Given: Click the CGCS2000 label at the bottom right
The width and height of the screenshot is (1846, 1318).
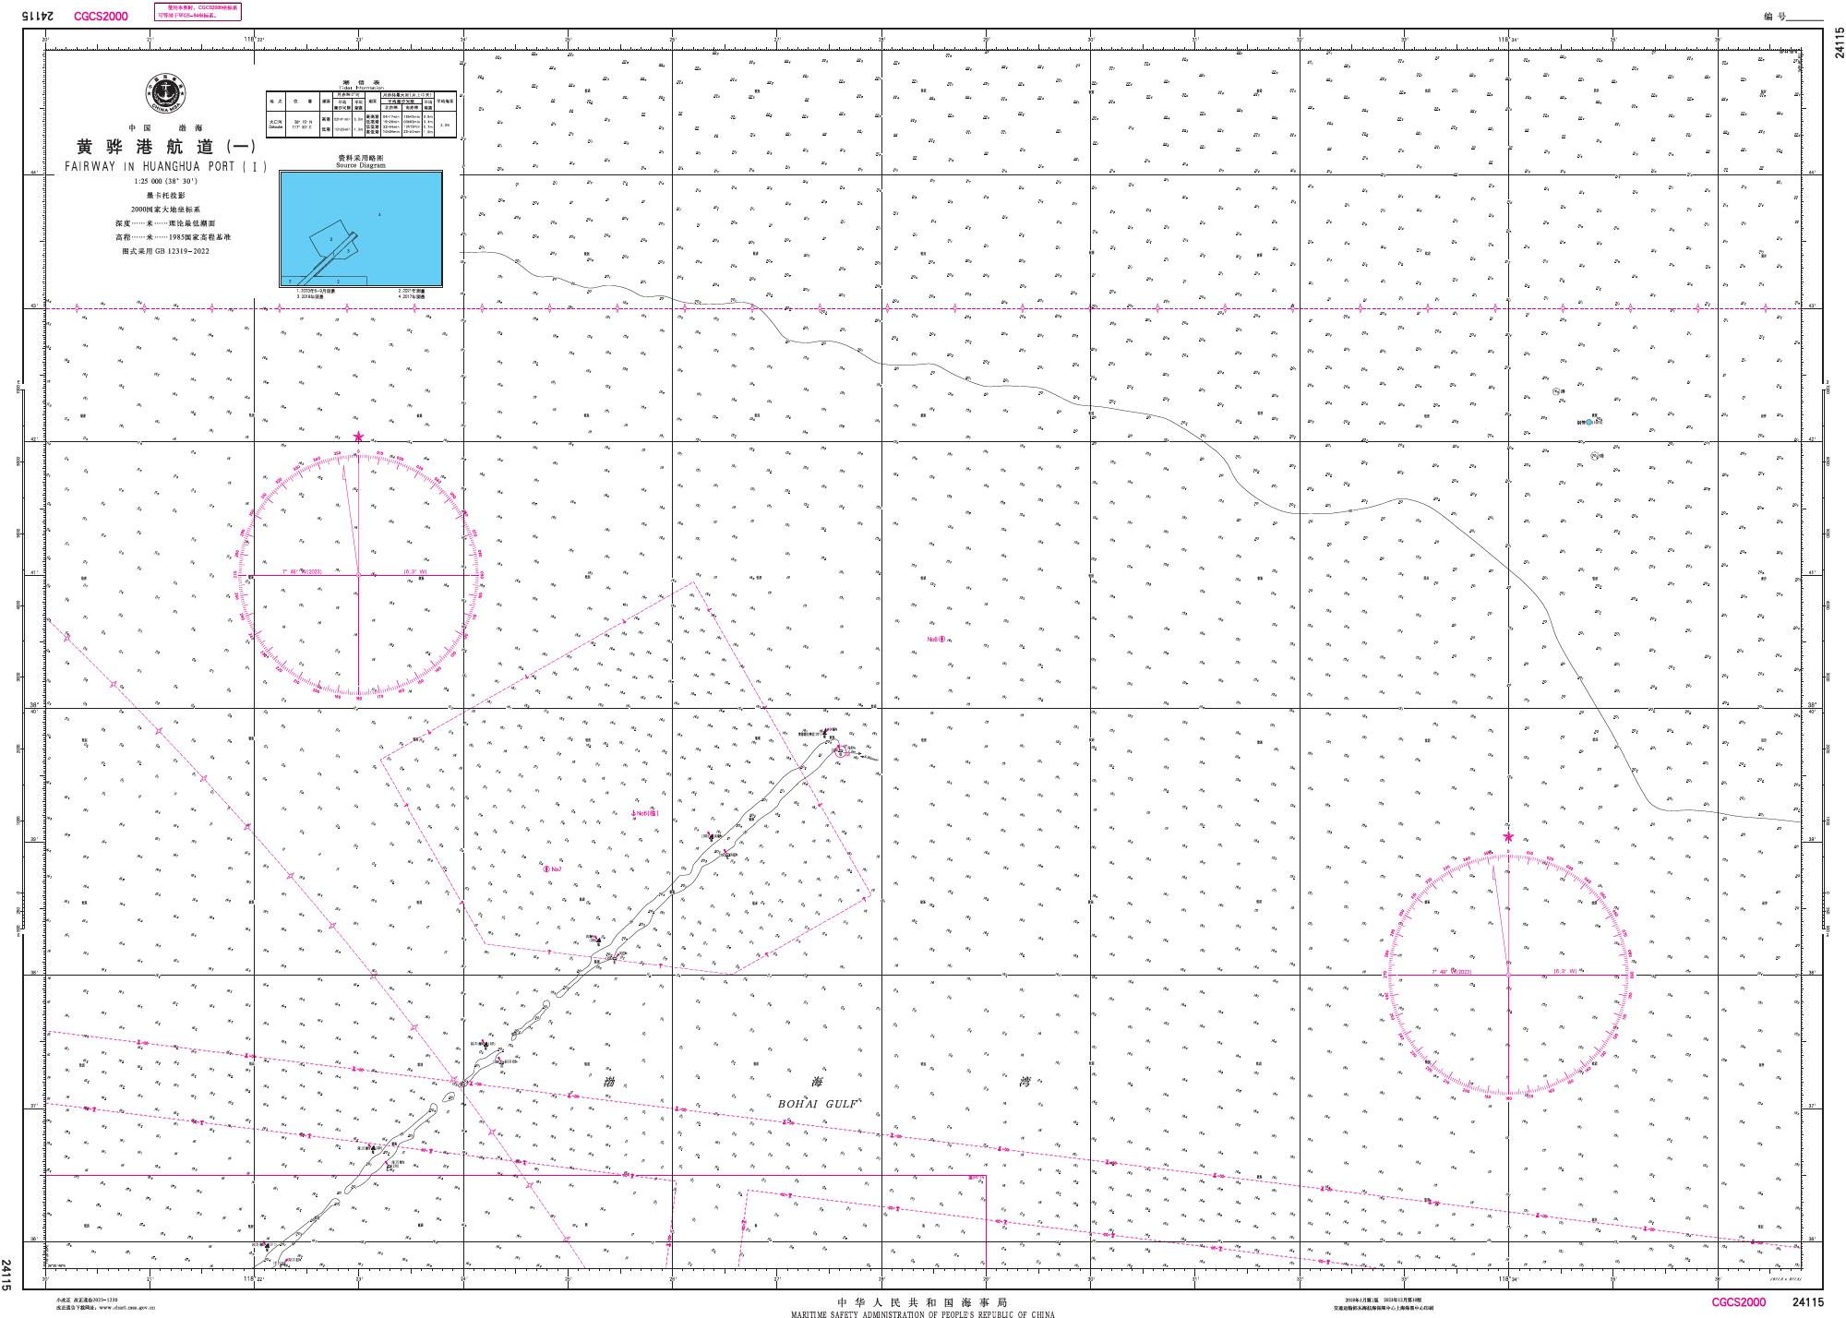Looking at the screenshot, I should [x=1738, y=1302].
